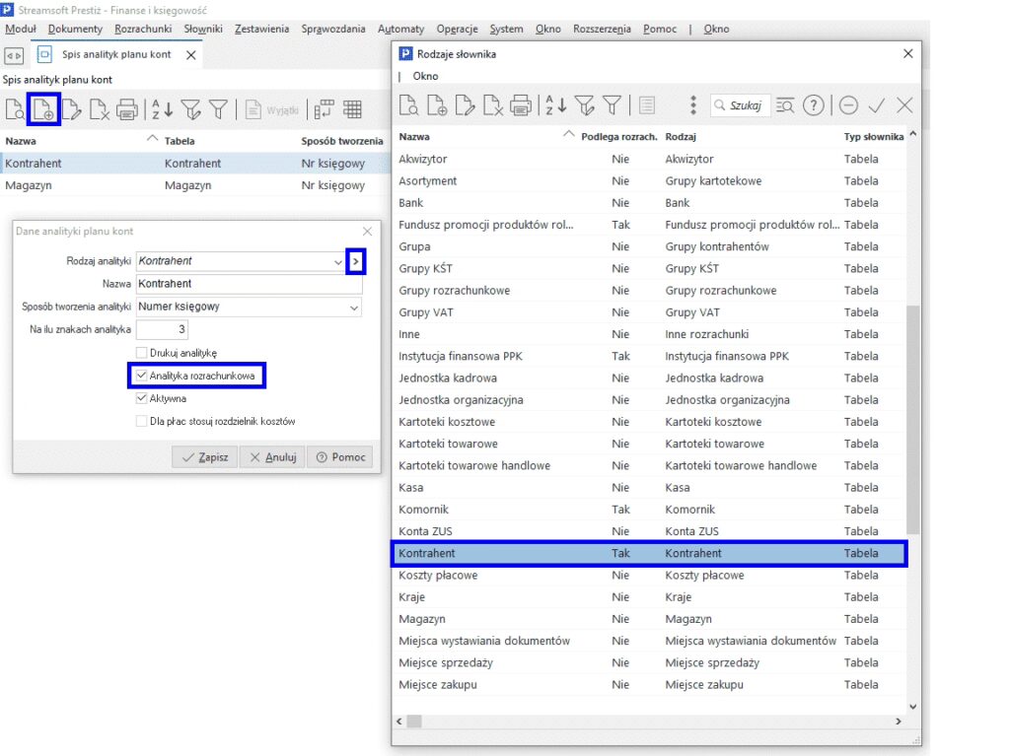Screen dimensions: 1010x756
Task: Toggle the Aktywna checkbox
Action: click(142, 399)
